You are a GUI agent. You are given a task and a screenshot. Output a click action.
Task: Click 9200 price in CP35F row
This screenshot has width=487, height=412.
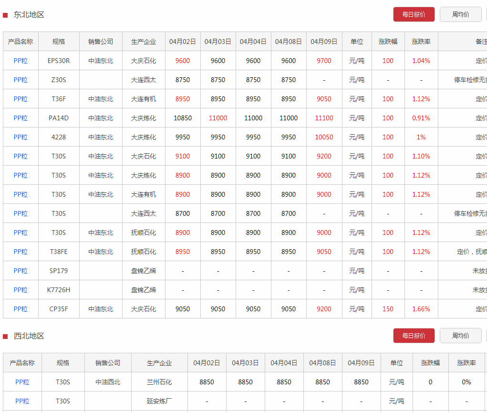pos(324,309)
